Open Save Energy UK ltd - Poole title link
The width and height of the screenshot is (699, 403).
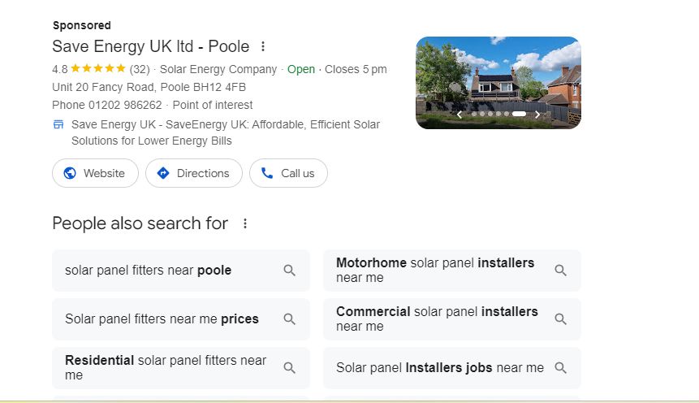point(151,46)
